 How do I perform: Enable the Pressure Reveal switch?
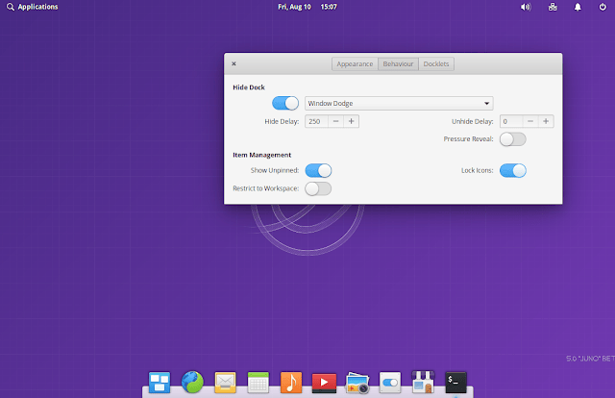[x=512, y=139]
